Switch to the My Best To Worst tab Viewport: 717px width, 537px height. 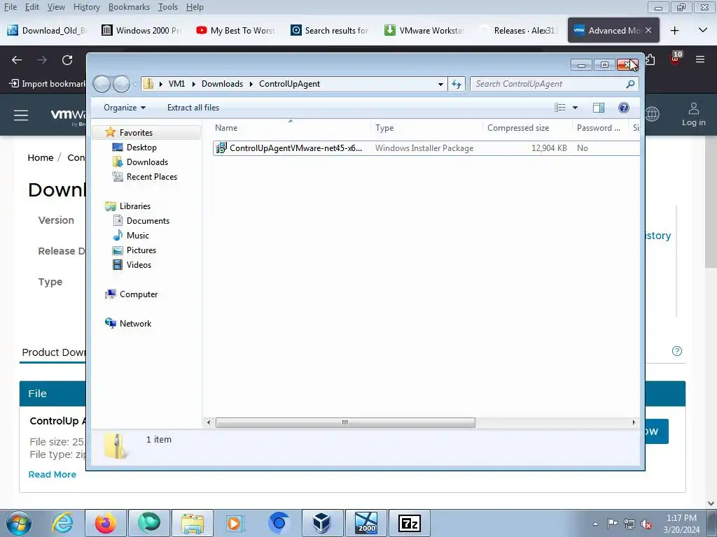pos(235,30)
